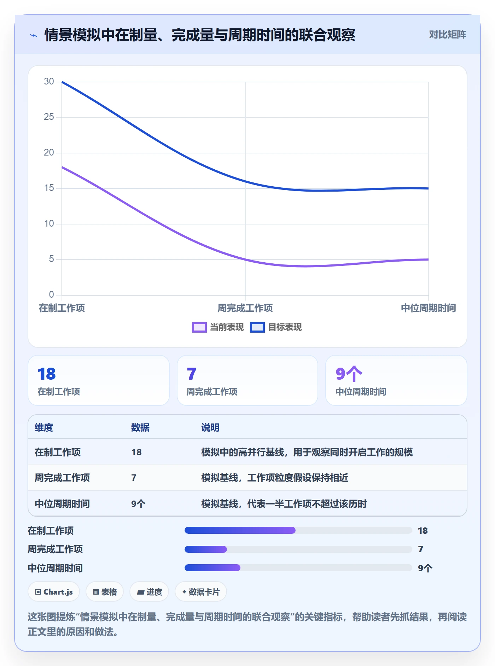Click the 周完成工作项 table row name cell
Screen dimensions: 495x666
pos(62,478)
